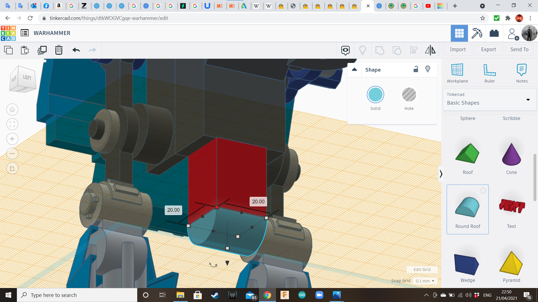
Task: Pick the Solid color swatch
Action: tap(375, 95)
